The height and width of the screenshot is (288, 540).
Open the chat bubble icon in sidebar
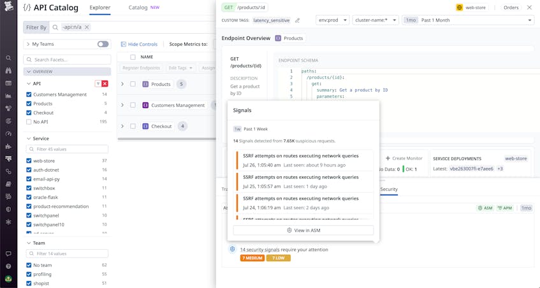pyautogui.click(x=9, y=254)
